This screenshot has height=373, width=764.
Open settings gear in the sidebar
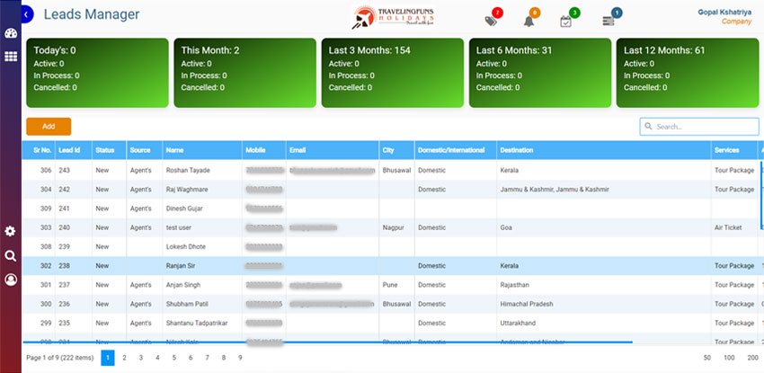(x=11, y=232)
